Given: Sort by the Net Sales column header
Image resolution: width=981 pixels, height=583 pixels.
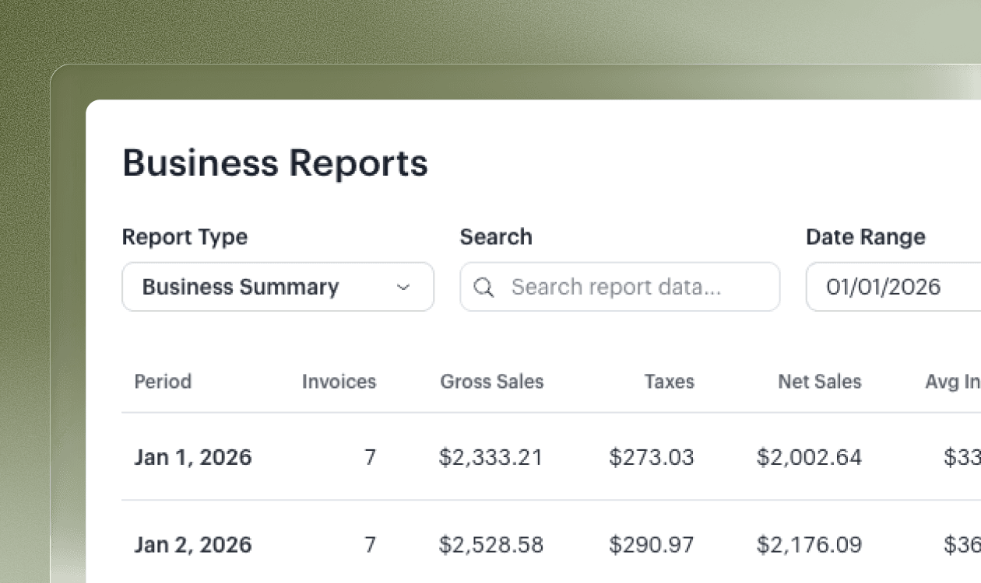Looking at the screenshot, I should coord(820,382).
